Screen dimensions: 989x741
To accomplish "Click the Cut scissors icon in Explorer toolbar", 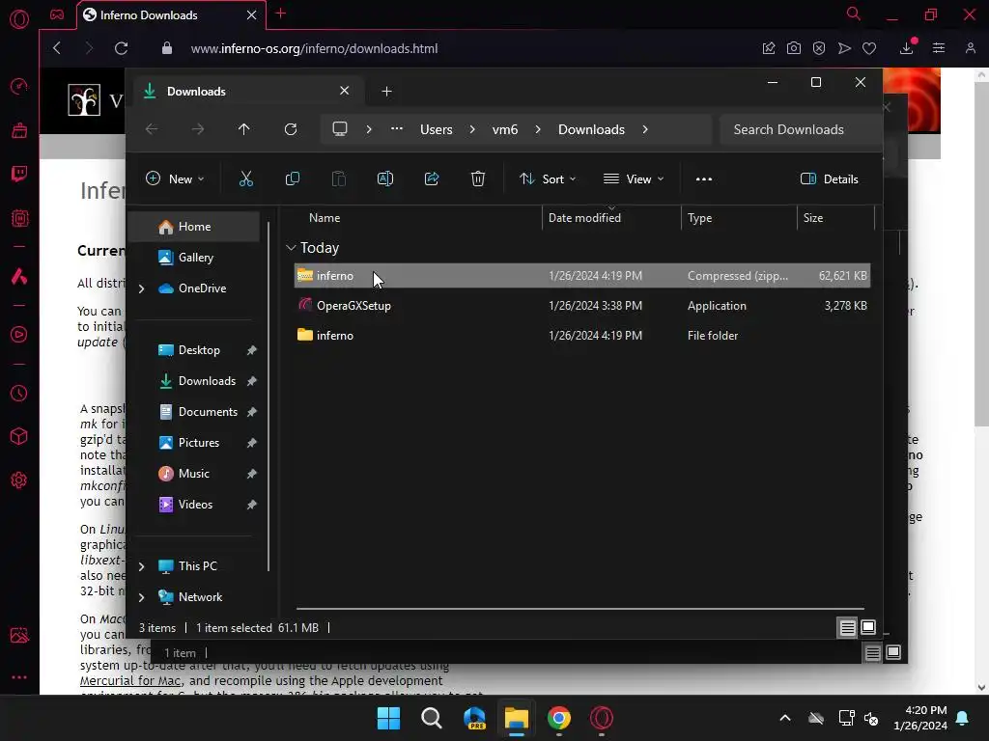I will [x=246, y=178].
